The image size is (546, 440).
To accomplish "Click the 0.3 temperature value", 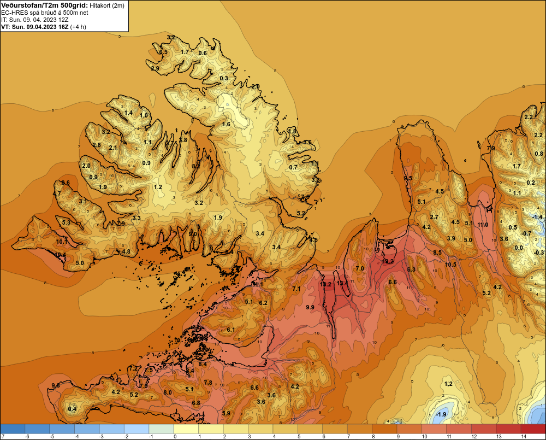I will pos(224,79).
